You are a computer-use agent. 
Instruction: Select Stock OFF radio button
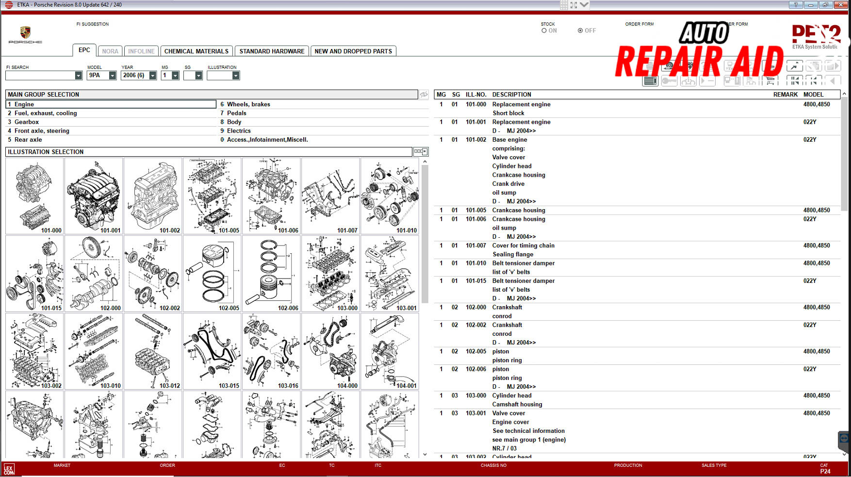(x=580, y=31)
